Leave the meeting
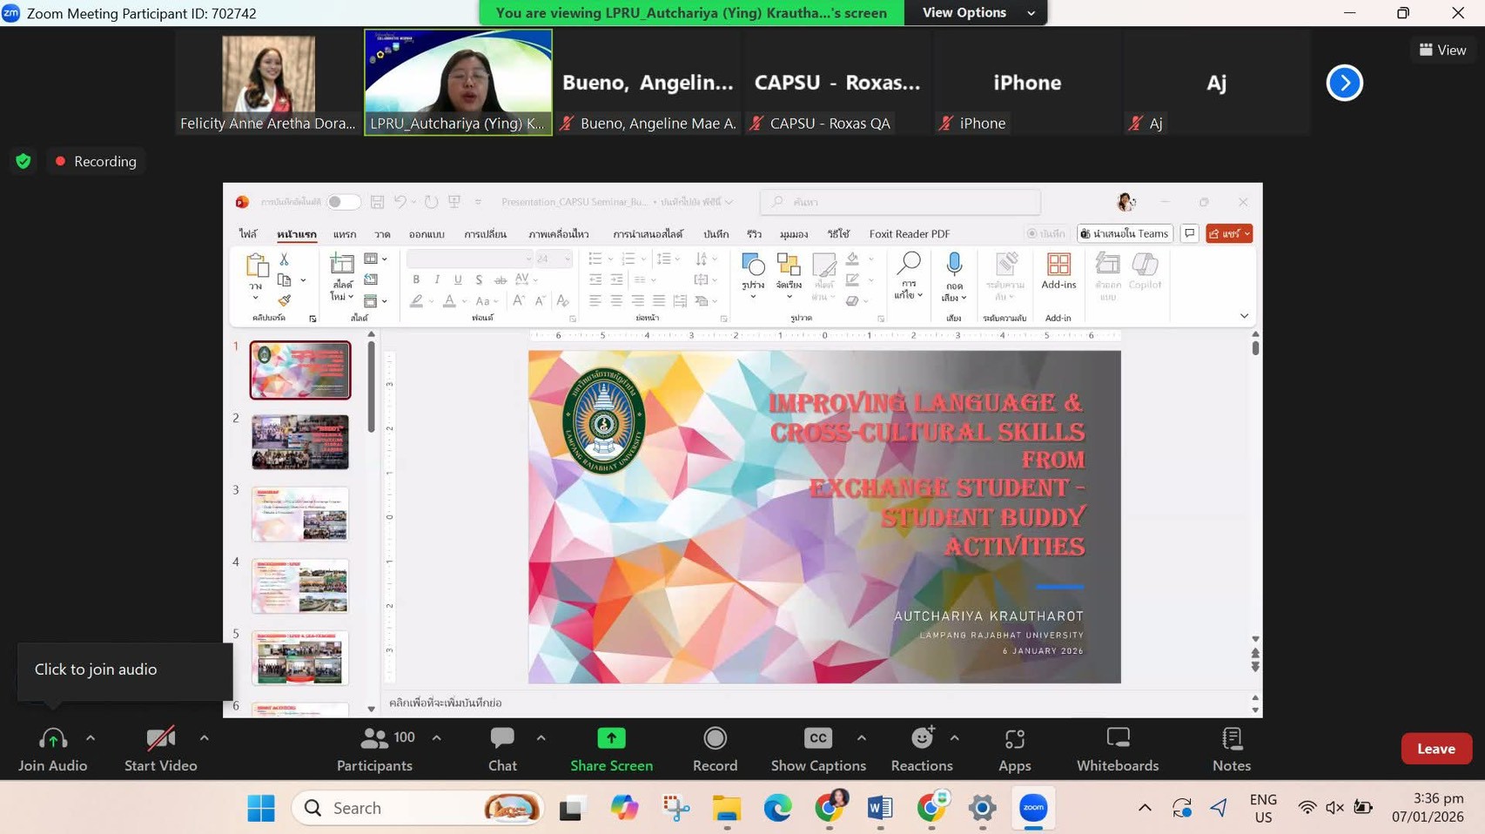 (1435, 749)
